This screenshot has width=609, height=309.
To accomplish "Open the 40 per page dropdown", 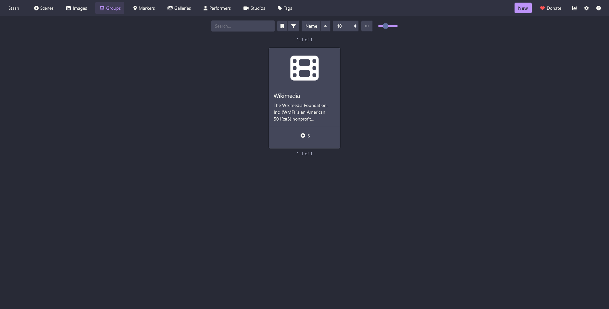I will 345,26.
